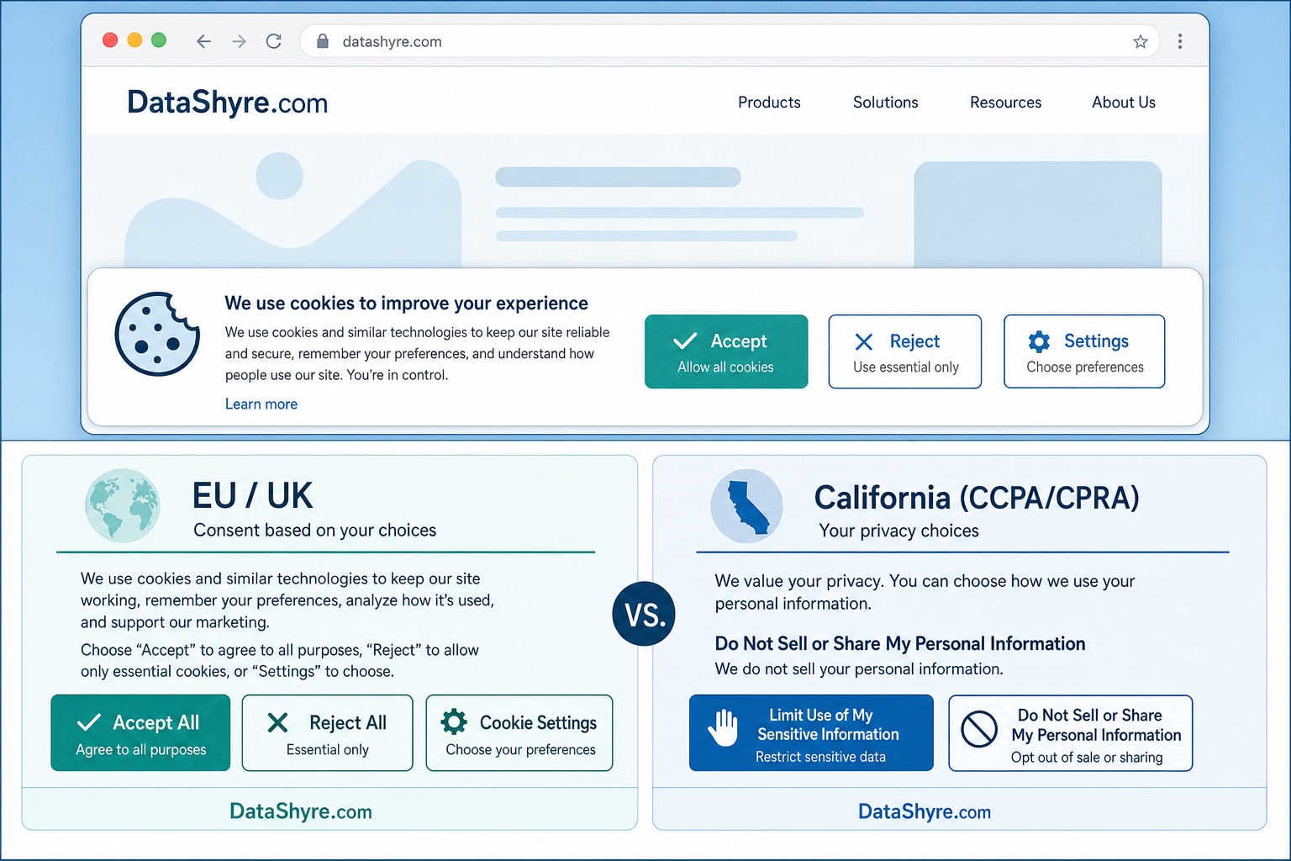The width and height of the screenshot is (1291, 861).
Task: Click the California map icon
Action: 746,506
